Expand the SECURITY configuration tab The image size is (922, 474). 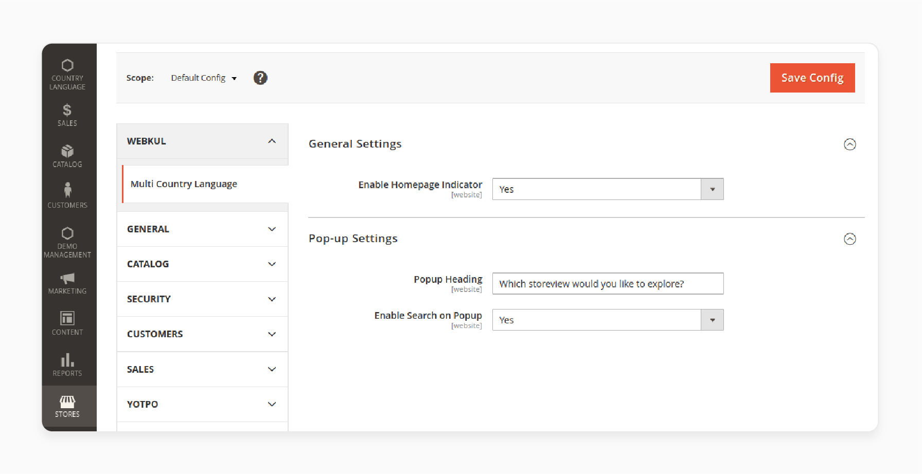coord(202,299)
